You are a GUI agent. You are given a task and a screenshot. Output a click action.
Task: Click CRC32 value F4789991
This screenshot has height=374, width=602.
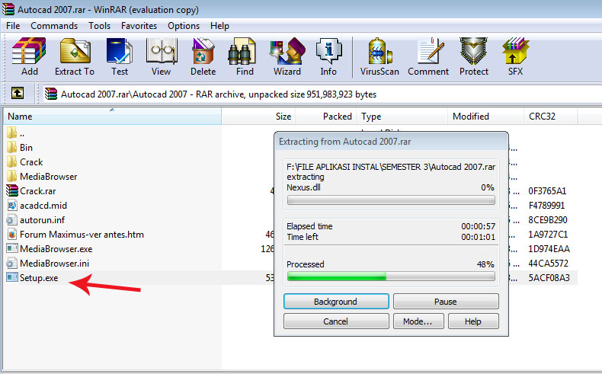pos(546,206)
